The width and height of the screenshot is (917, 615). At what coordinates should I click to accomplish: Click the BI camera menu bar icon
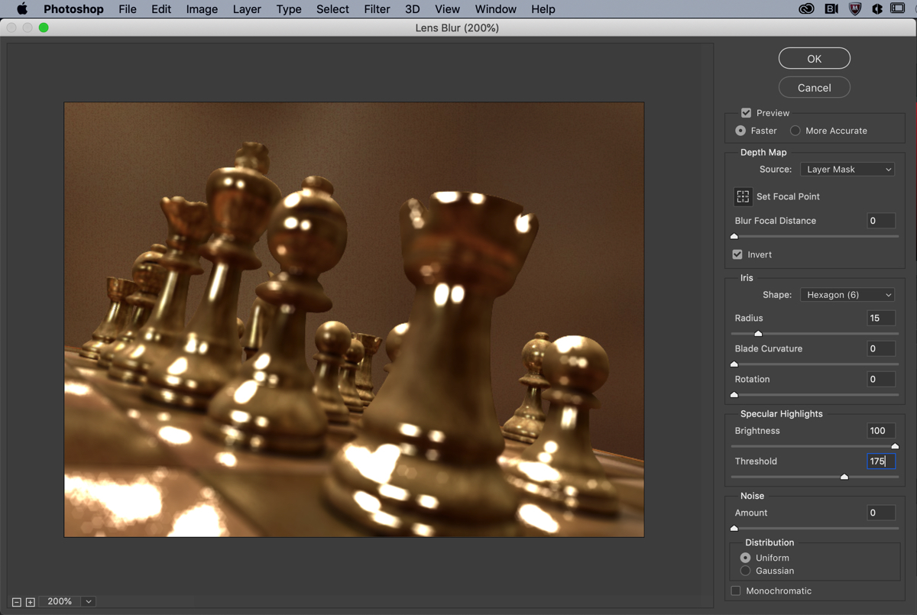point(831,9)
